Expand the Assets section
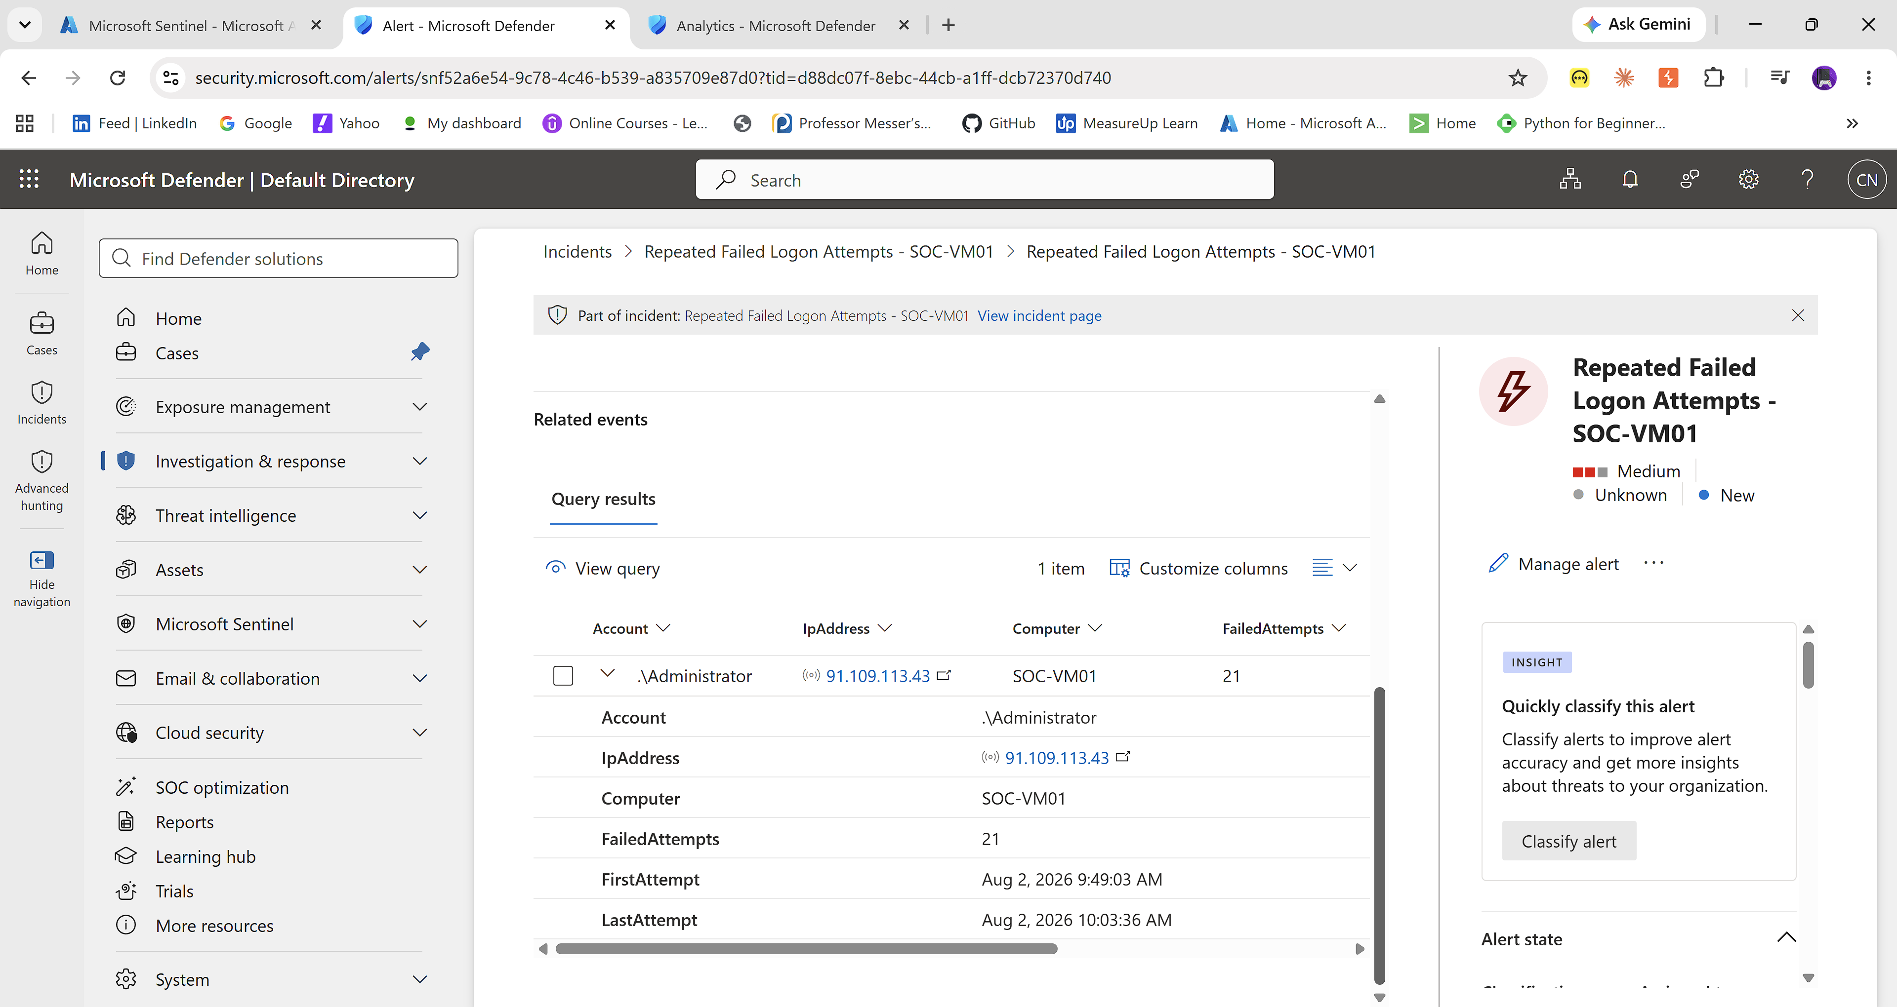1897x1007 pixels. click(x=420, y=569)
